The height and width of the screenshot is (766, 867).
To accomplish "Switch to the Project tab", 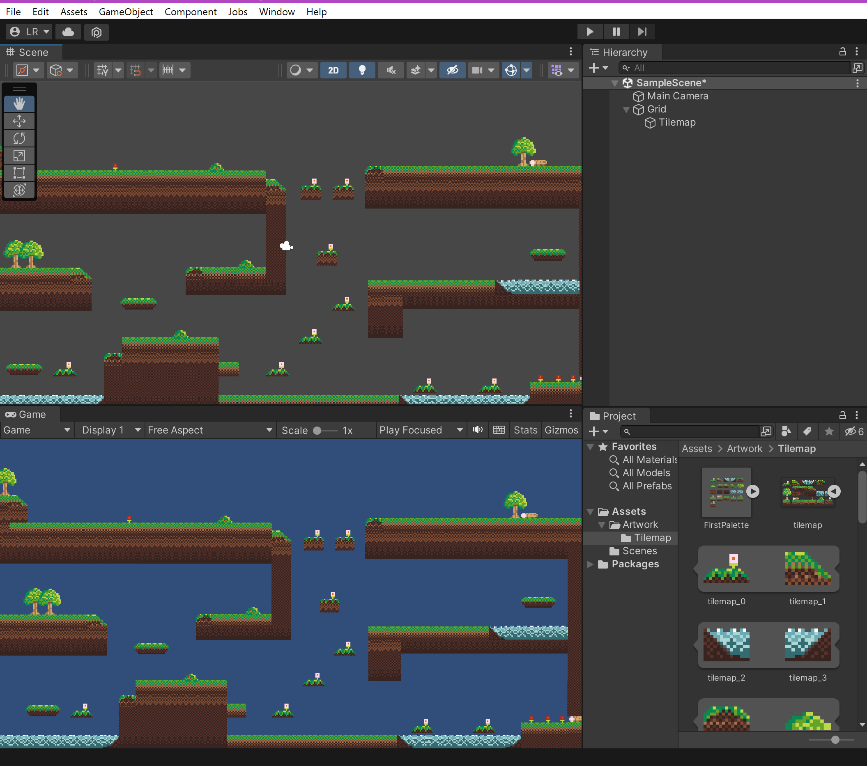I will [616, 416].
